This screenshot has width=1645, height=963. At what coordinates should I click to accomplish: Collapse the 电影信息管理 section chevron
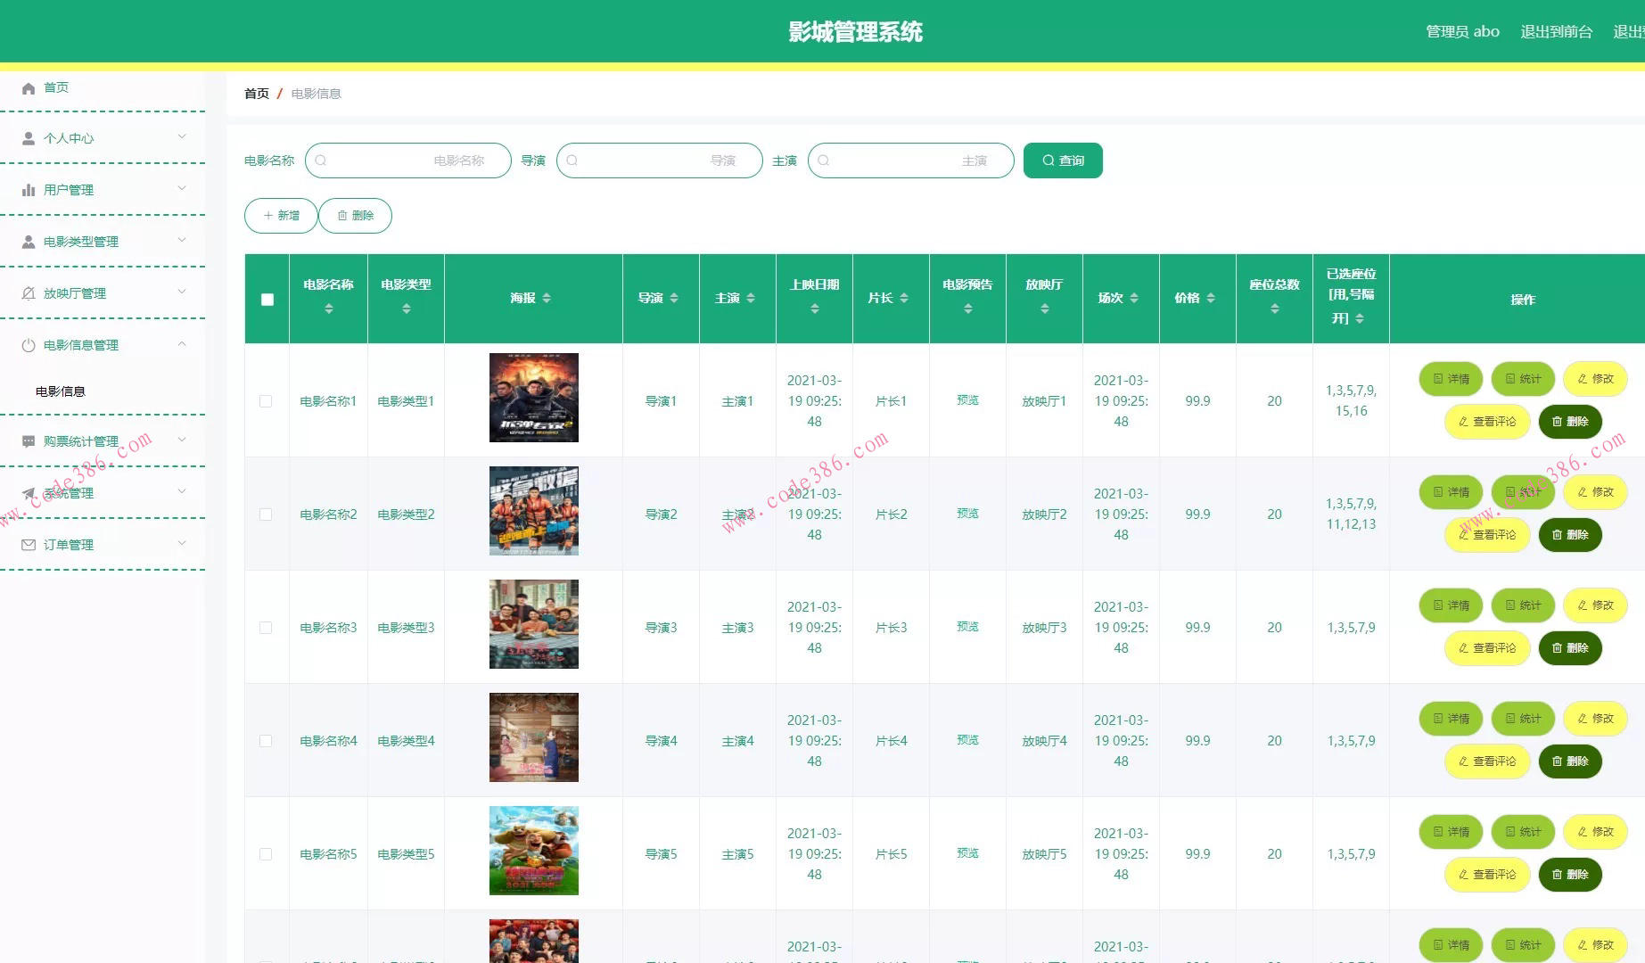tap(183, 344)
